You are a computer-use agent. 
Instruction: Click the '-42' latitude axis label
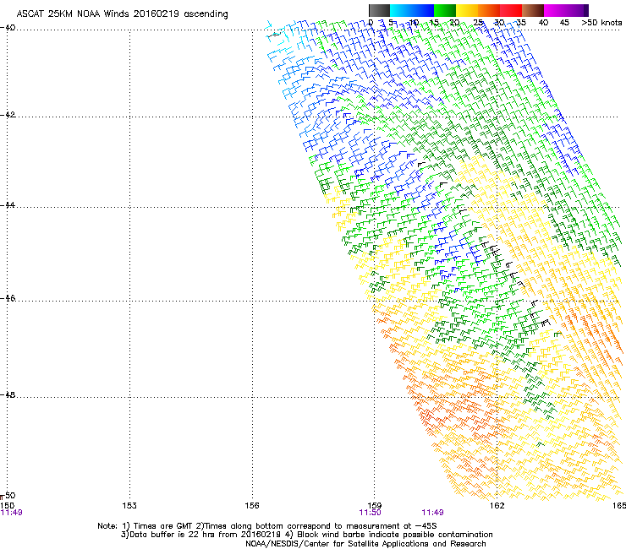pyautogui.click(x=8, y=115)
